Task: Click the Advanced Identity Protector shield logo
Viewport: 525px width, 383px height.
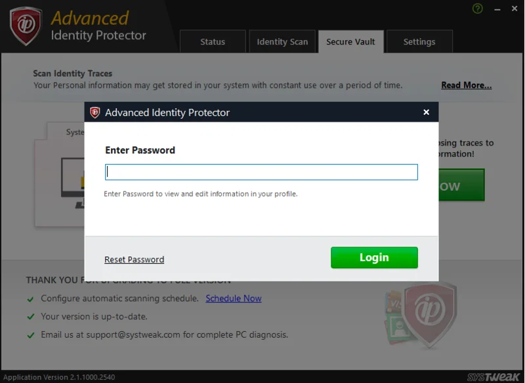Action: click(26, 26)
